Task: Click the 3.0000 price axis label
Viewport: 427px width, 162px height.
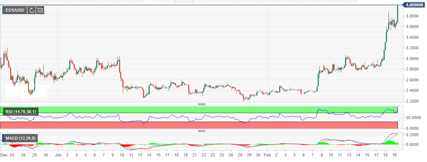Action: pos(412,59)
